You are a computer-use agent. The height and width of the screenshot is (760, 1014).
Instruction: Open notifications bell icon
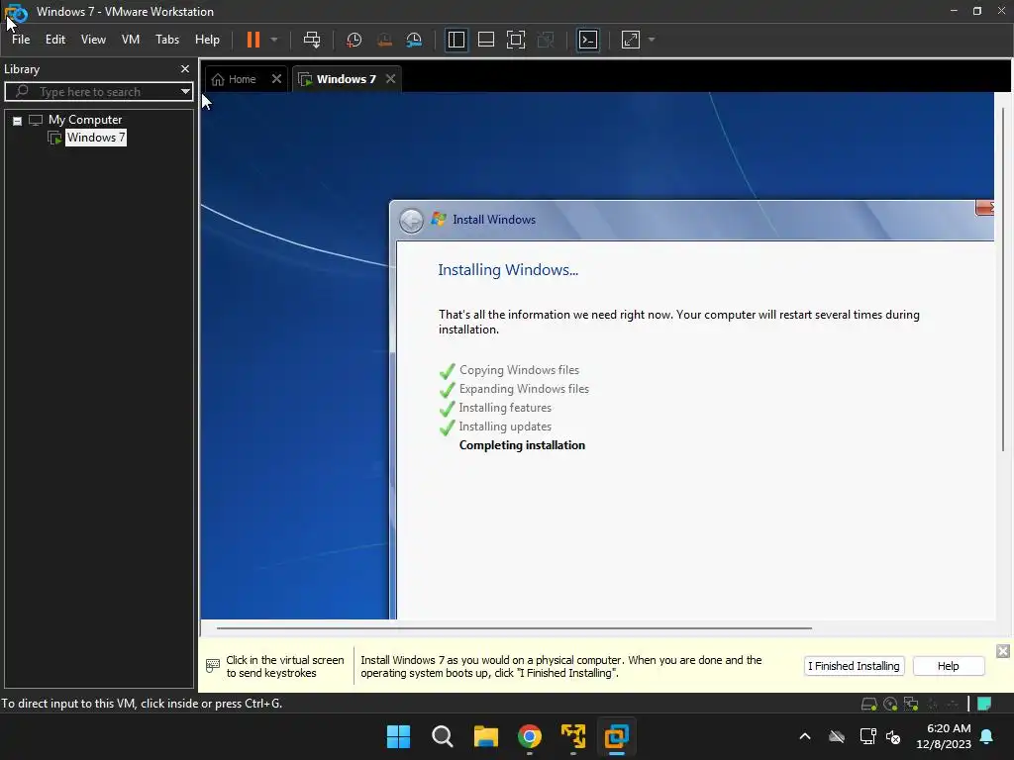(987, 736)
